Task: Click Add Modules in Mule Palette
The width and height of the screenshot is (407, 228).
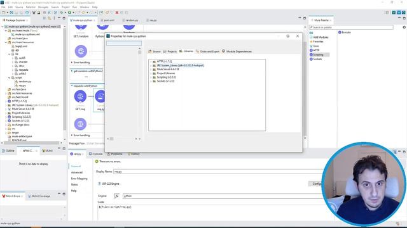Action: (321, 37)
